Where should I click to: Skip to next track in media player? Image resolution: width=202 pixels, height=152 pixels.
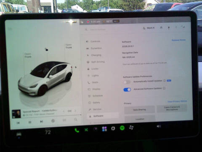42,122
